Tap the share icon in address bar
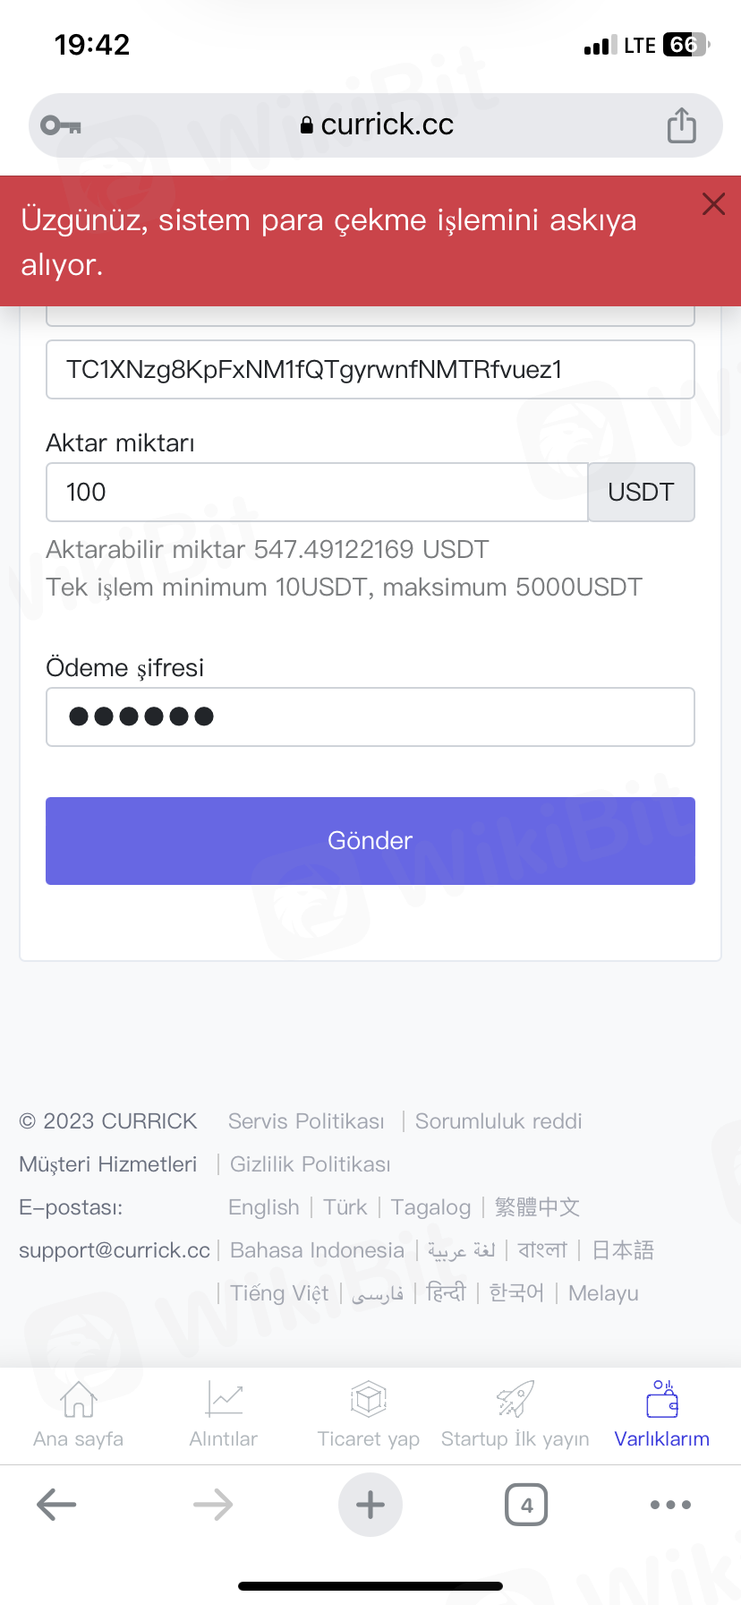The height and width of the screenshot is (1605, 741). pos(681,125)
